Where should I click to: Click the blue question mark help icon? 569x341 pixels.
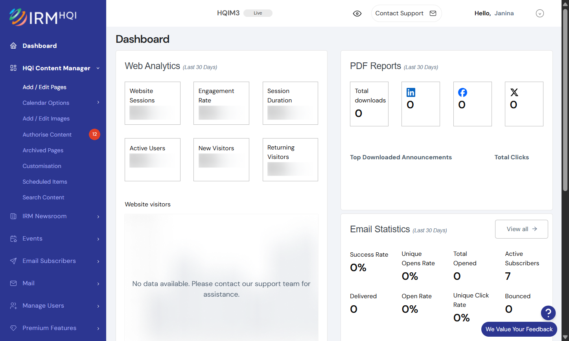click(x=548, y=313)
